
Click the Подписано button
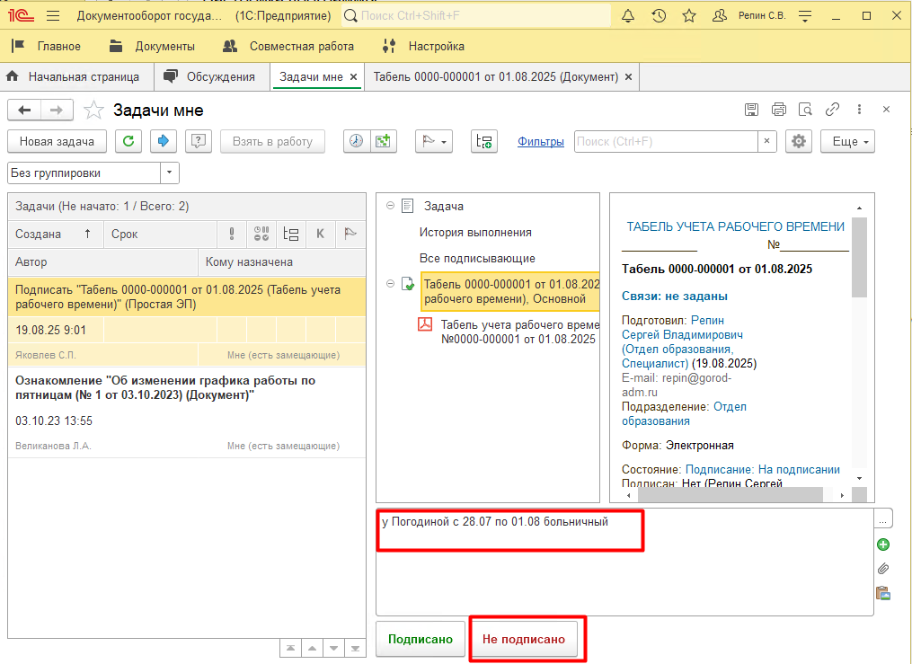click(421, 639)
